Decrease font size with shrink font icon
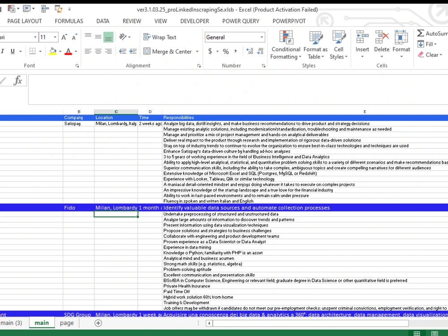This screenshot has height=336, width=448. [x=74, y=37]
